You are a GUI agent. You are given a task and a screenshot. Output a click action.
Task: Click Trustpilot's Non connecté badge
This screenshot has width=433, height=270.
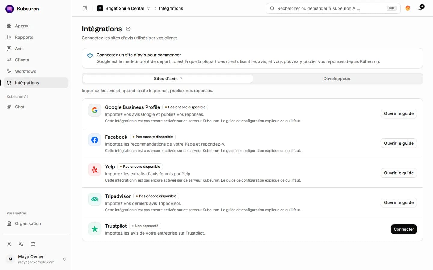145,226
